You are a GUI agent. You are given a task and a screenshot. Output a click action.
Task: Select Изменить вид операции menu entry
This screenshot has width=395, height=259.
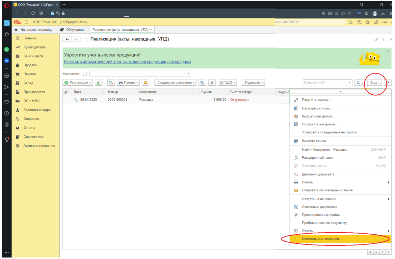click(341, 239)
